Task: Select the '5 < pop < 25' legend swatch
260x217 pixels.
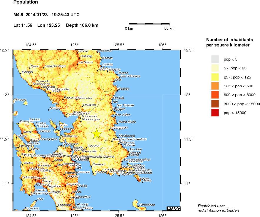Action: pos(215,68)
